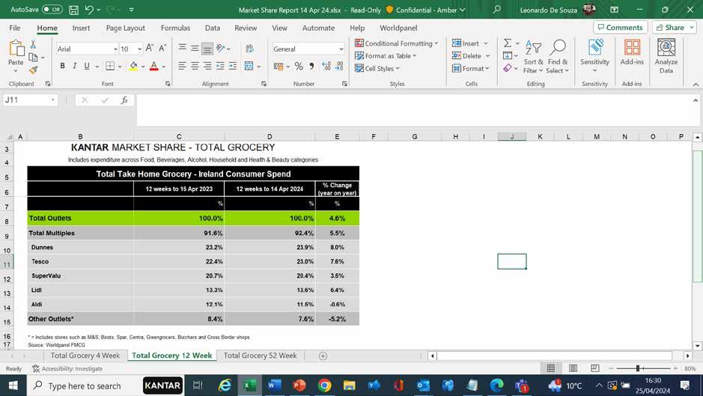Toggle Align Left for cell text

pos(182,67)
